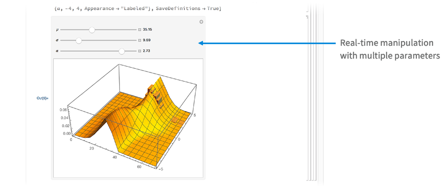The width and height of the screenshot is (442, 189).
Task: Expand the α slider controls plus icon
Action: [140, 51]
